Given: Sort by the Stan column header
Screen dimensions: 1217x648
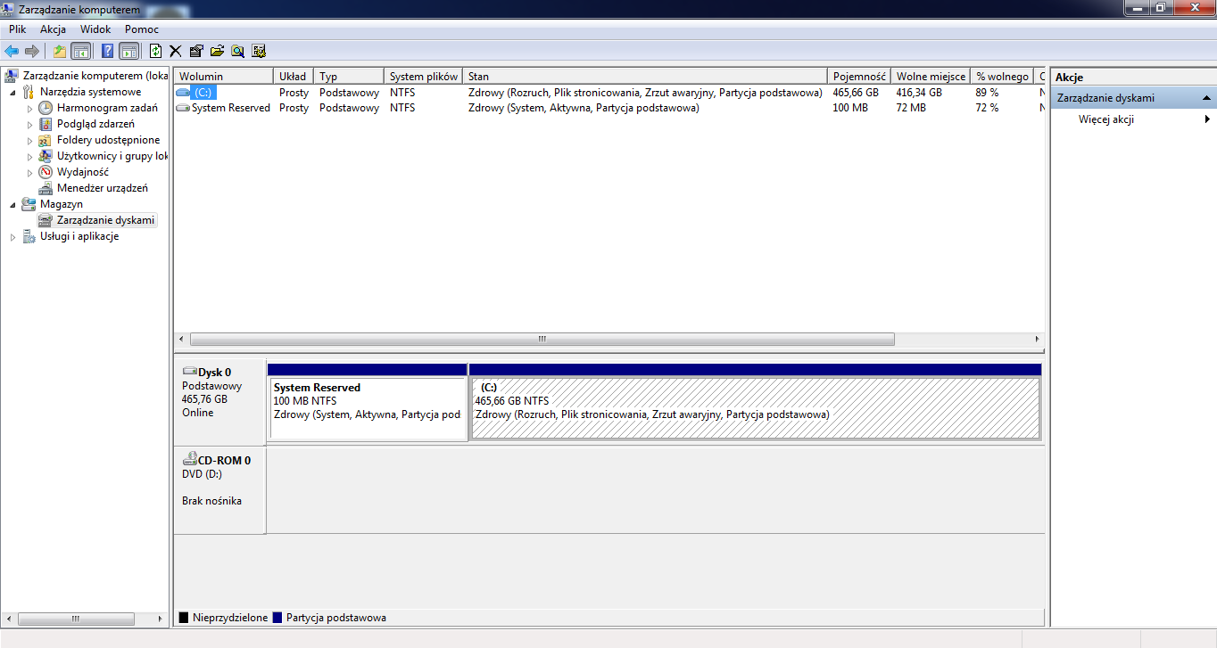Looking at the screenshot, I should (645, 77).
